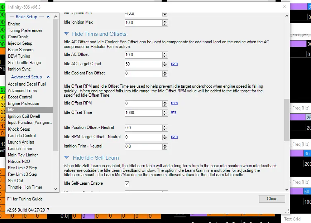Click rpm unit link for Idle Offset RPM
The width and height of the screenshot is (311, 223).
[174, 103]
